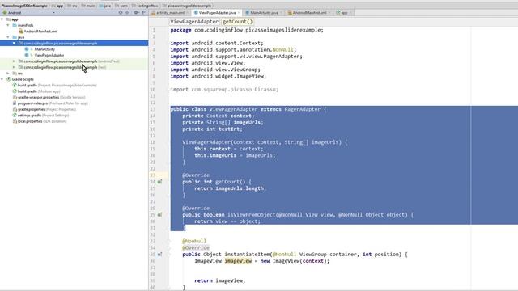Switch to the app gradle editor tab

click(344, 13)
